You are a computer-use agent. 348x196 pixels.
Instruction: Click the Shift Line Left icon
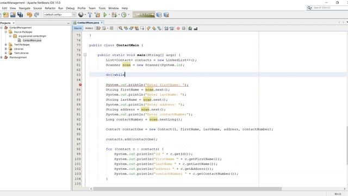166,28
